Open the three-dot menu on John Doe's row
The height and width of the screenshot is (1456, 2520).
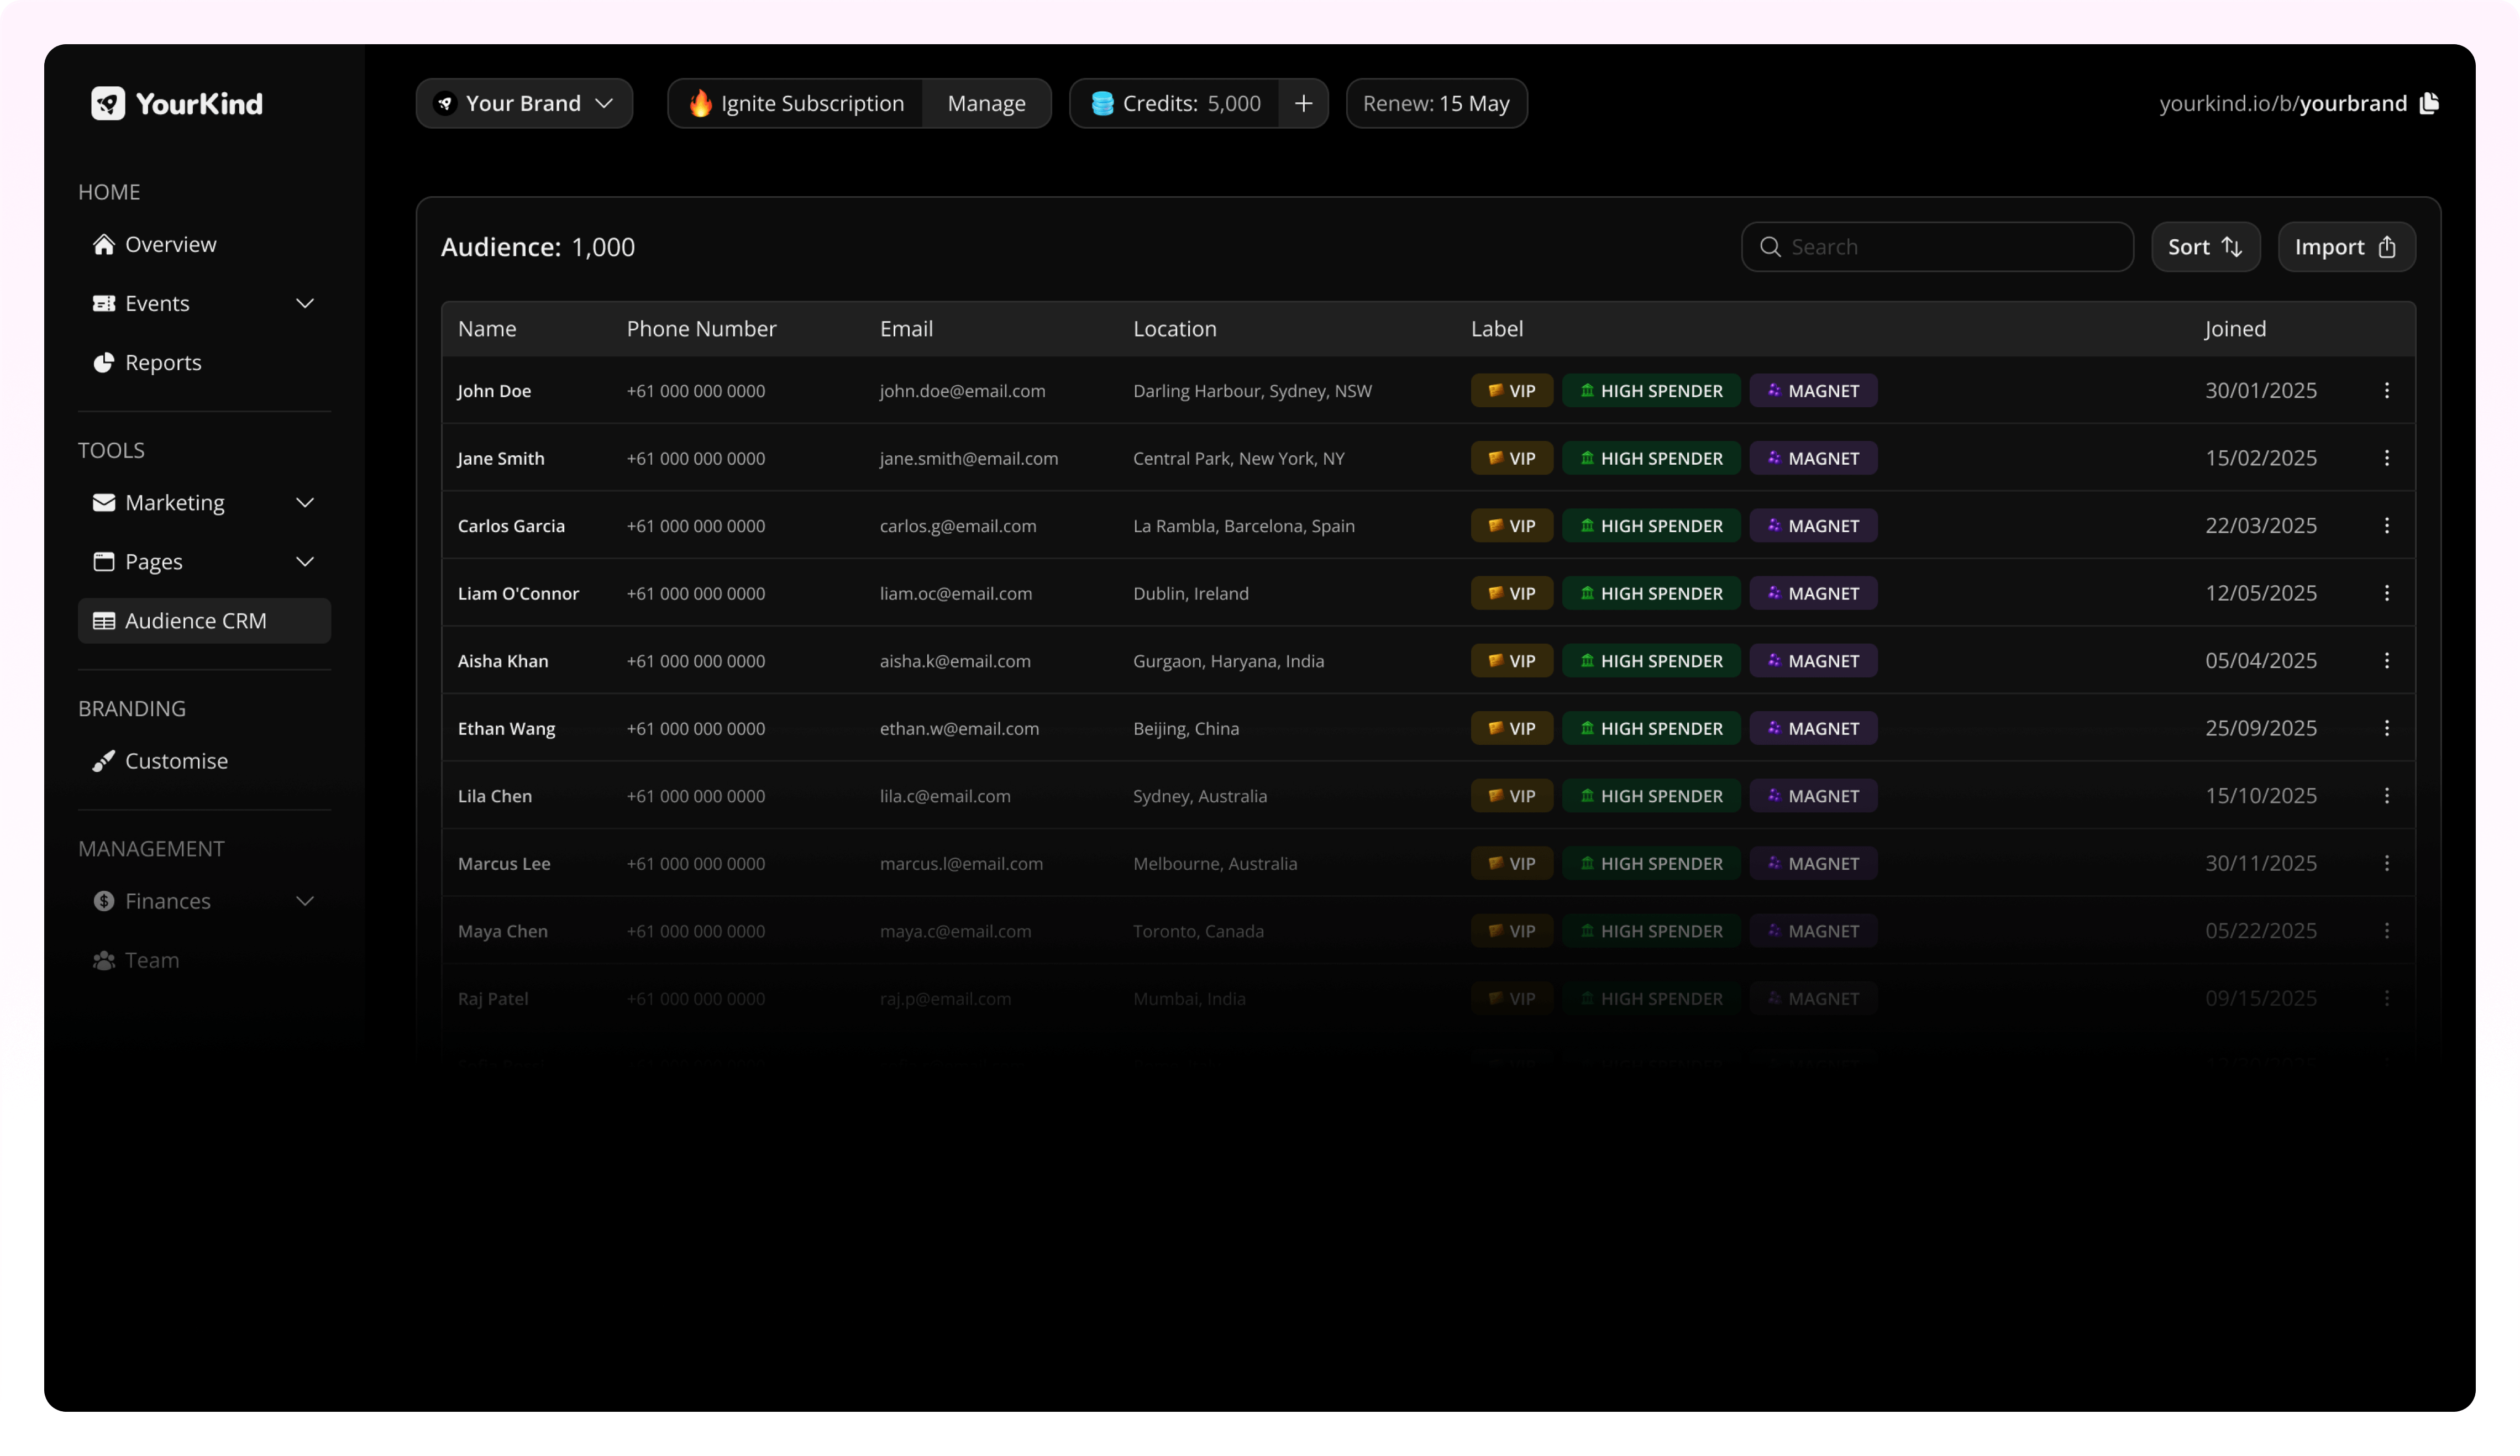tap(2388, 391)
